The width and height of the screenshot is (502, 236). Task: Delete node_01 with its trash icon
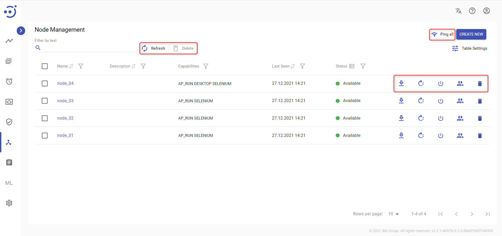480,136
